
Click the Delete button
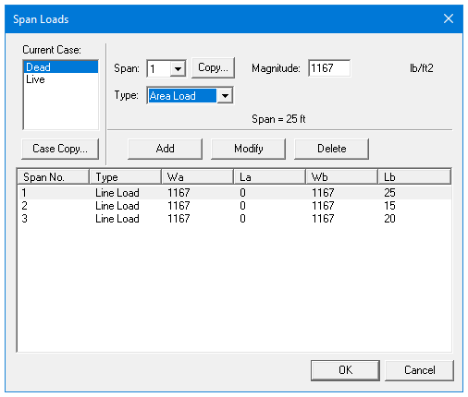[331, 149]
